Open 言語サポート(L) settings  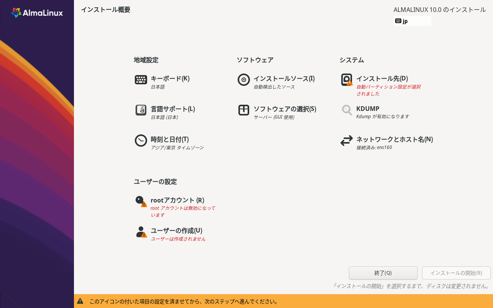click(173, 109)
